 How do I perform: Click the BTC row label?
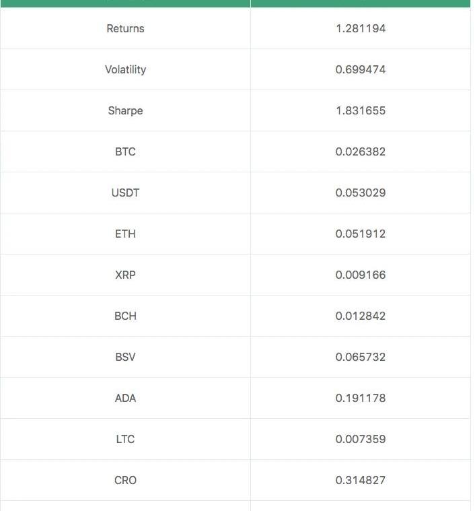tap(125, 151)
